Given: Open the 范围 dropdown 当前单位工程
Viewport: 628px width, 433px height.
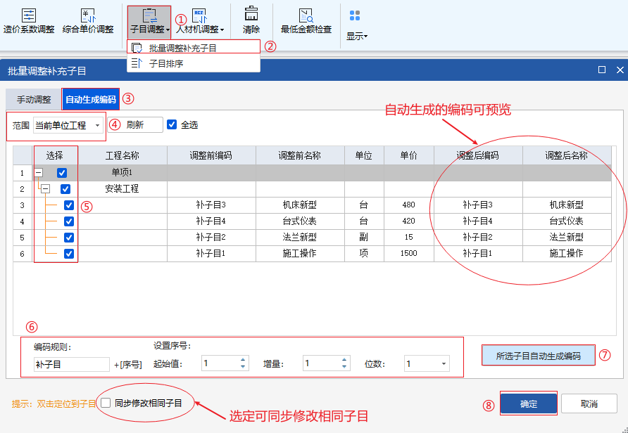Looking at the screenshot, I should pyautogui.click(x=68, y=126).
